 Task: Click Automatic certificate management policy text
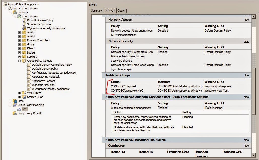point(131,108)
